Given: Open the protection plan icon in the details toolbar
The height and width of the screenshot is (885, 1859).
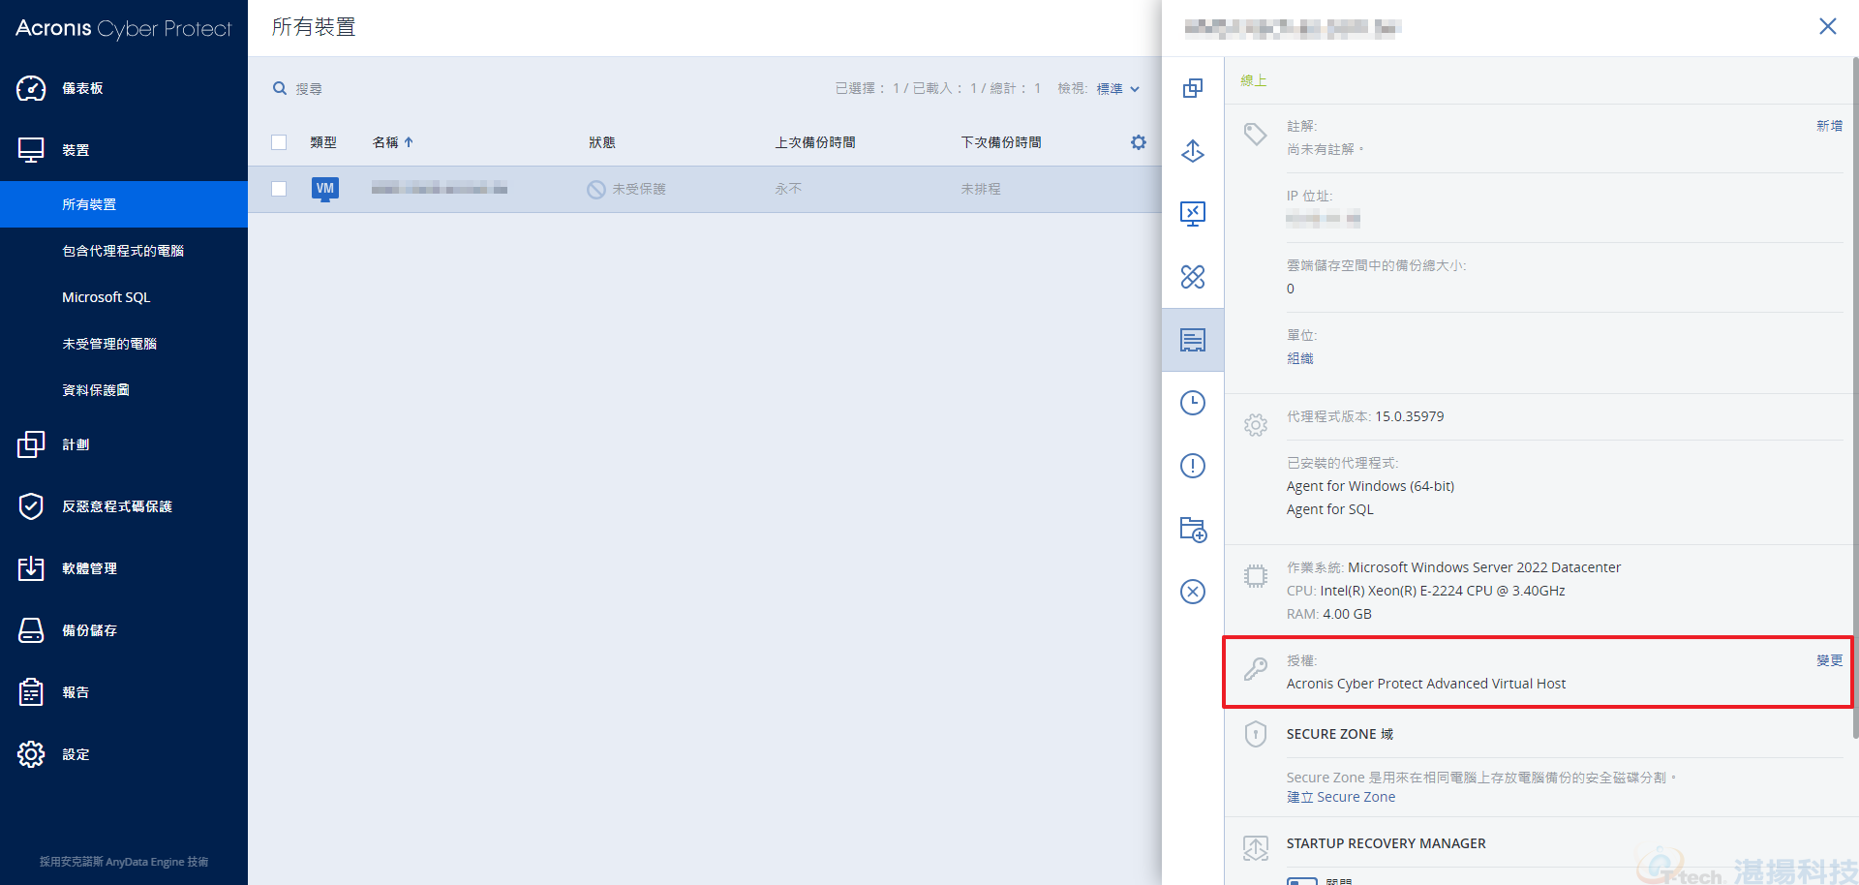Looking at the screenshot, I should [1193, 88].
